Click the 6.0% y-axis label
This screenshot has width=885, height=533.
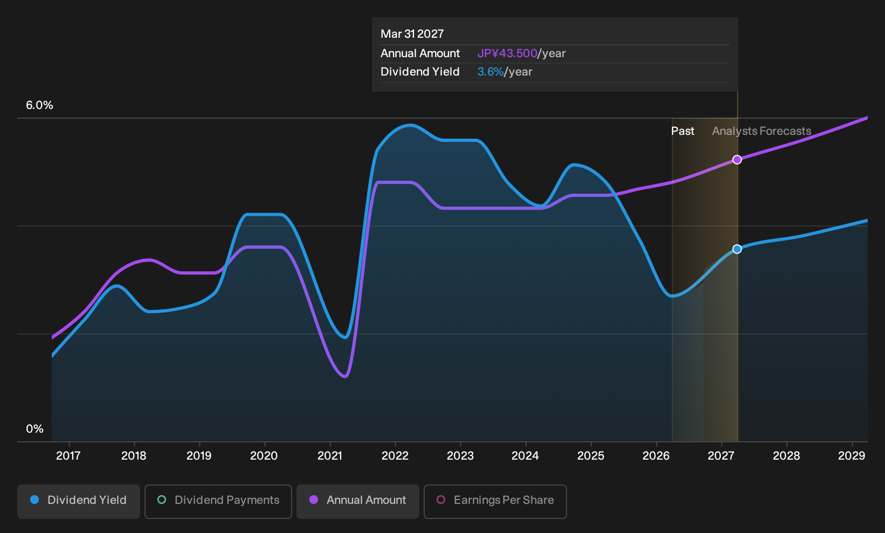[39, 105]
